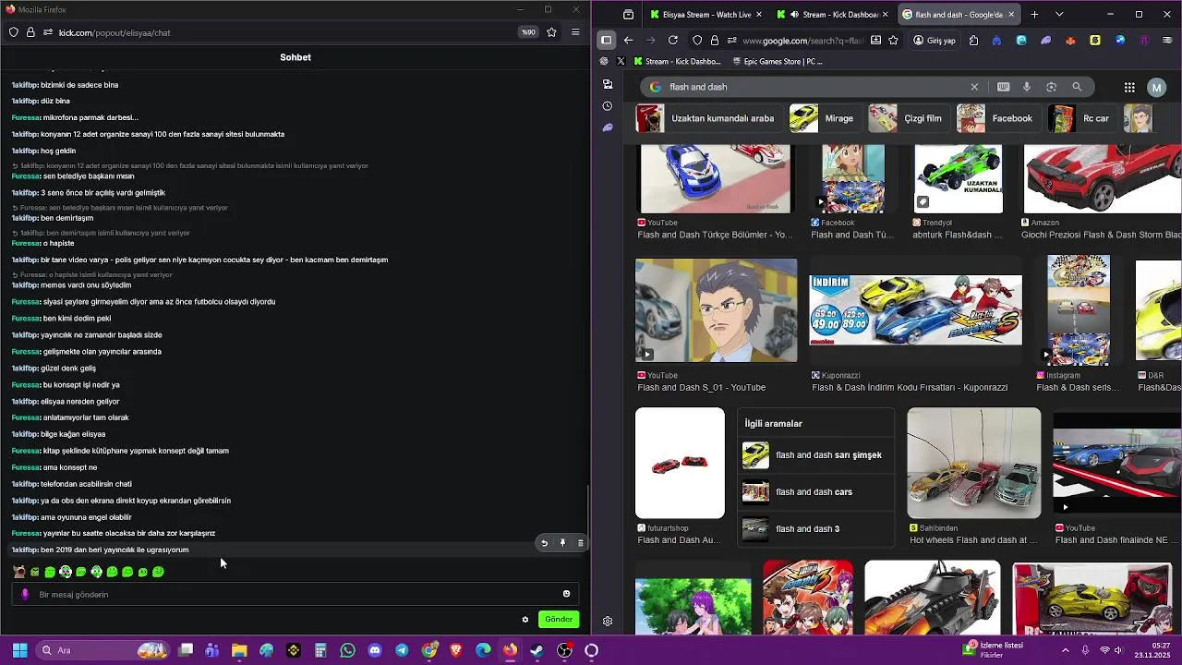This screenshot has width=1182, height=665.
Task: Open Extensions puzzle icon
Action: pos(973,40)
